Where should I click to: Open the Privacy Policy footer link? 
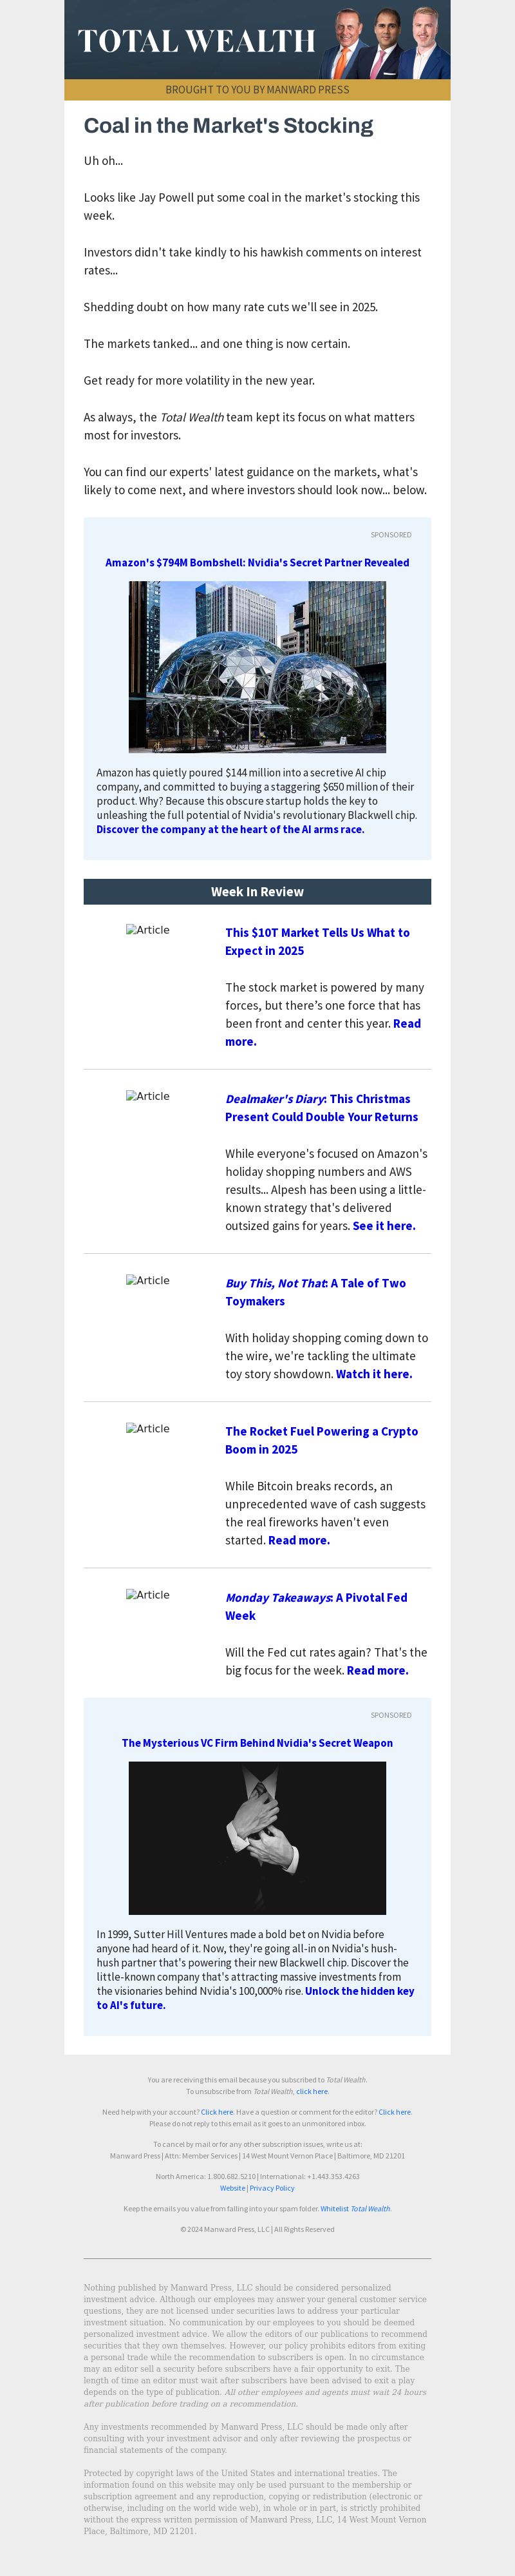coord(272,2188)
